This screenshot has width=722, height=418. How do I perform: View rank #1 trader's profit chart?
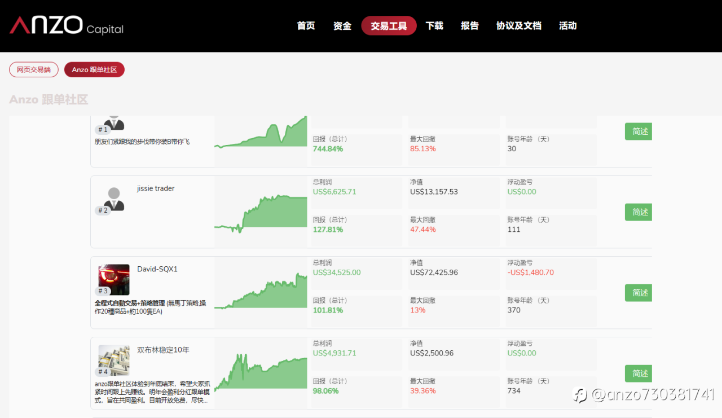click(x=261, y=132)
